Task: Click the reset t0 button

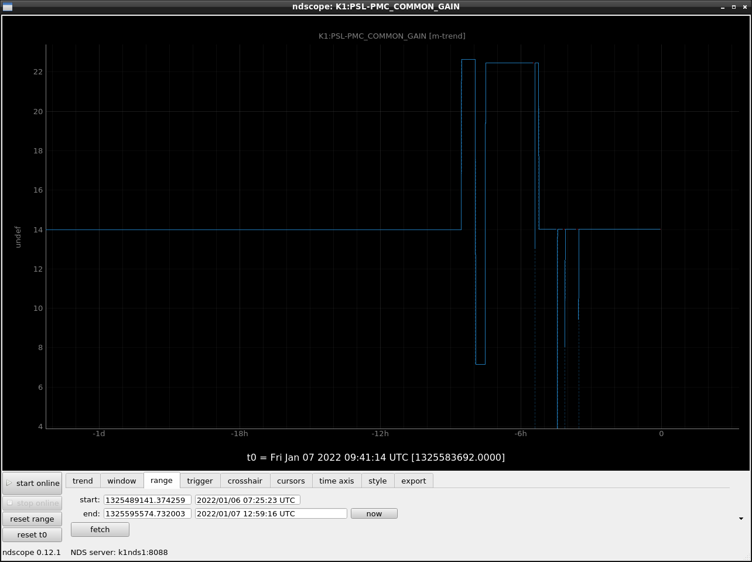Action: point(32,534)
